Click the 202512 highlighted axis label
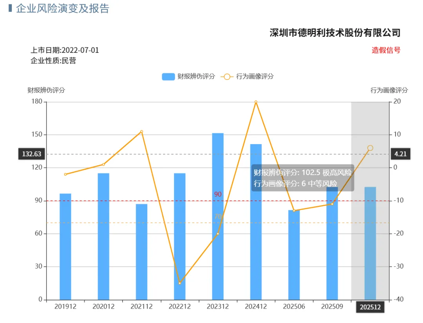423x323 pixels. tap(370, 307)
